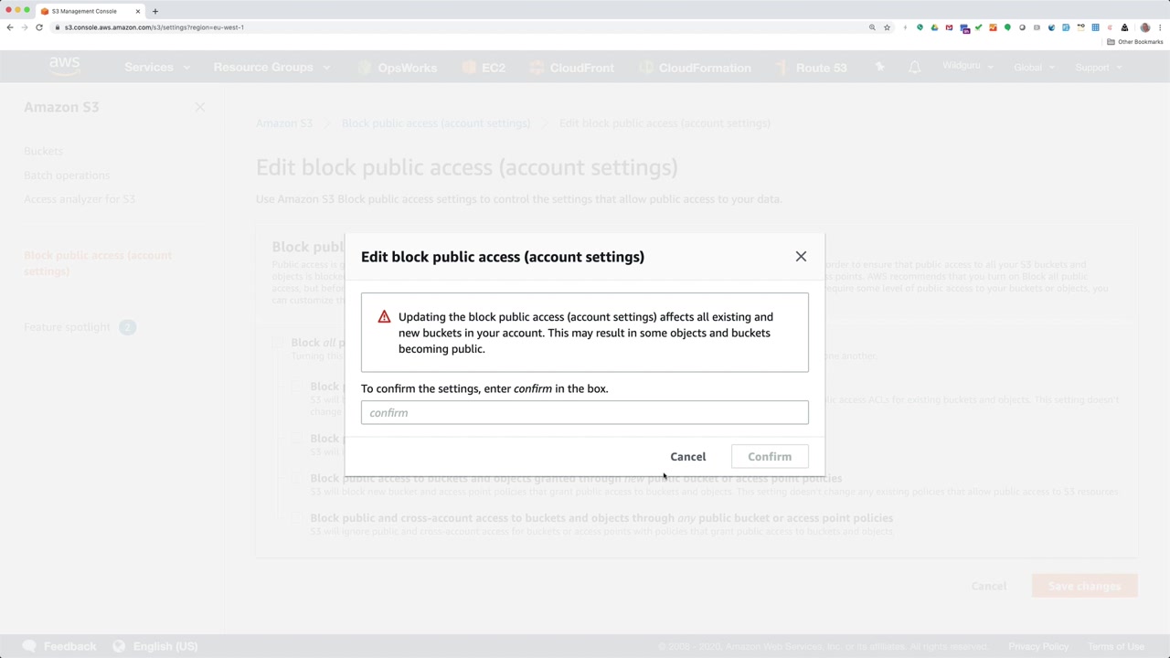Image resolution: width=1170 pixels, height=658 pixels.
Task: Close the Edit block public access dialog
Action: click(x=801, y=257)
